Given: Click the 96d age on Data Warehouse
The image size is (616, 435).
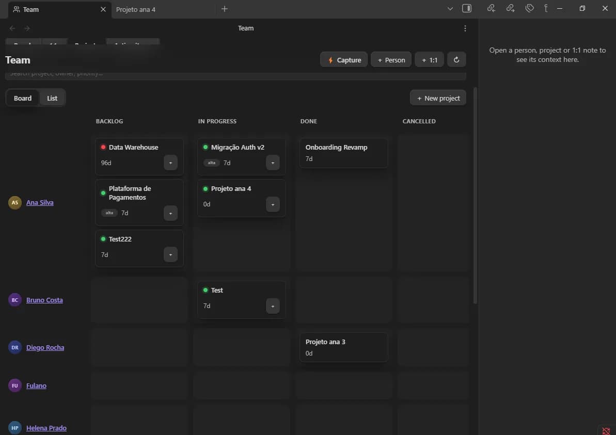Looking at the screenshot, I should pos(106,163).
